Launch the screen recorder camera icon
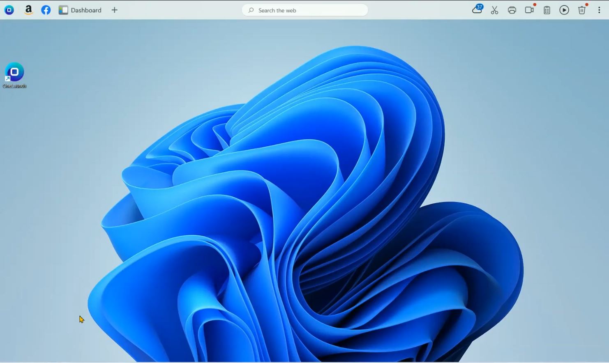The image size is (609, 363). coord(529,10)
